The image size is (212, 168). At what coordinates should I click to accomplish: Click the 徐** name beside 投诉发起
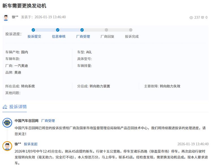18,144
